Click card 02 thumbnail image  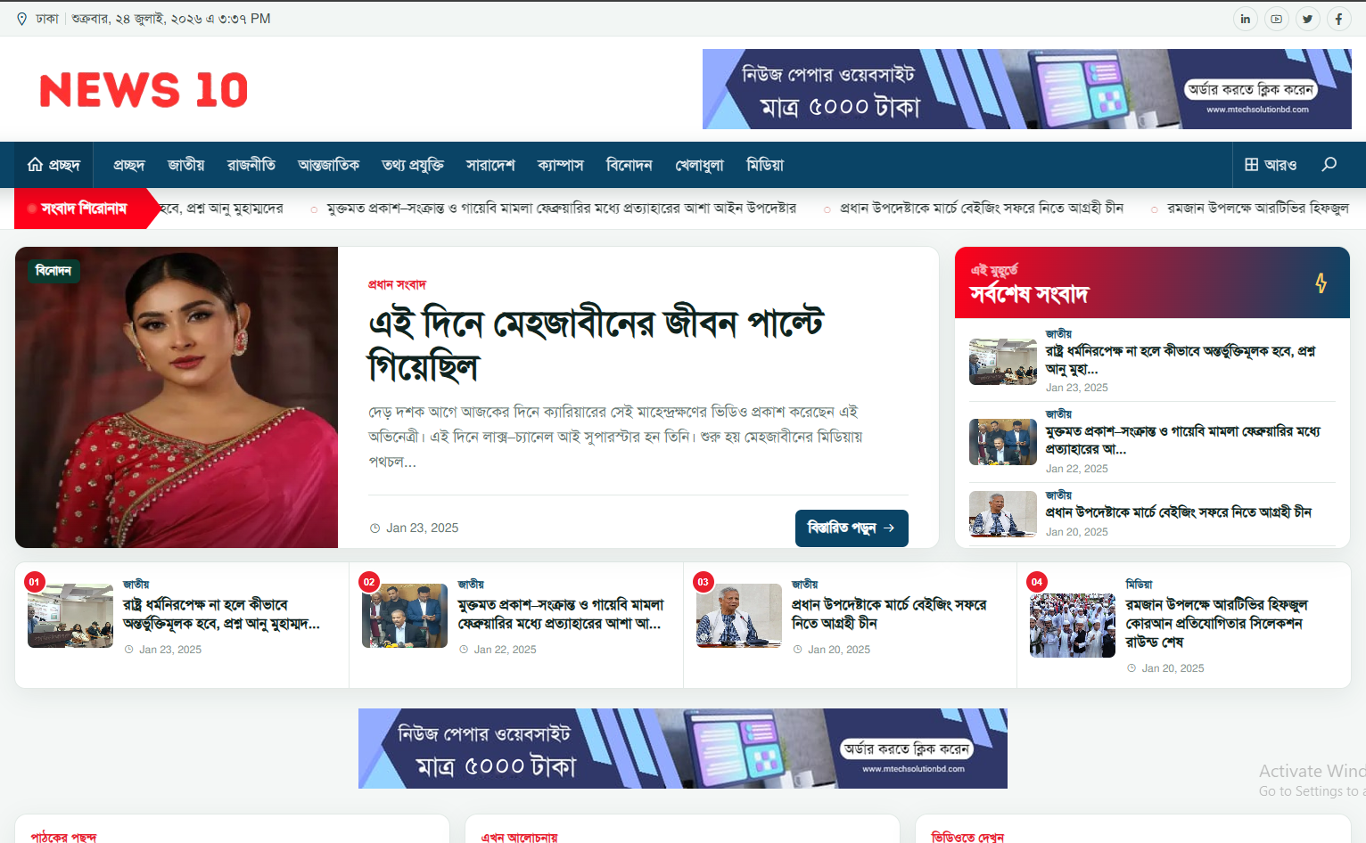405,616
